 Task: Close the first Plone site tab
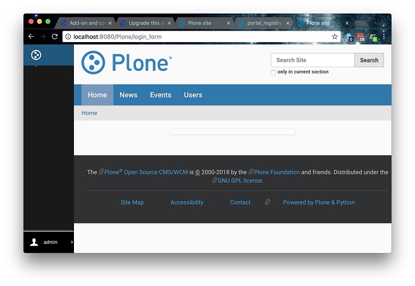coord(229,23)
